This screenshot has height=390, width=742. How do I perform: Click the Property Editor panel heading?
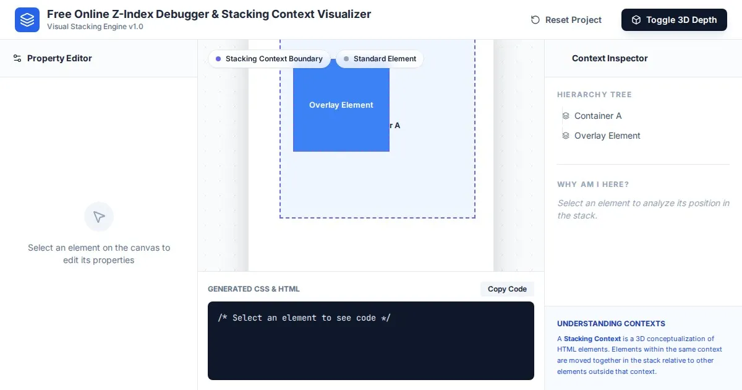(59, 58)
